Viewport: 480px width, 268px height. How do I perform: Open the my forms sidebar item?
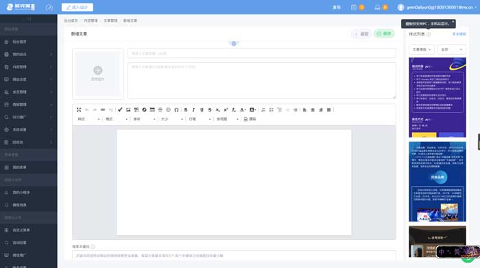point(29,167)
